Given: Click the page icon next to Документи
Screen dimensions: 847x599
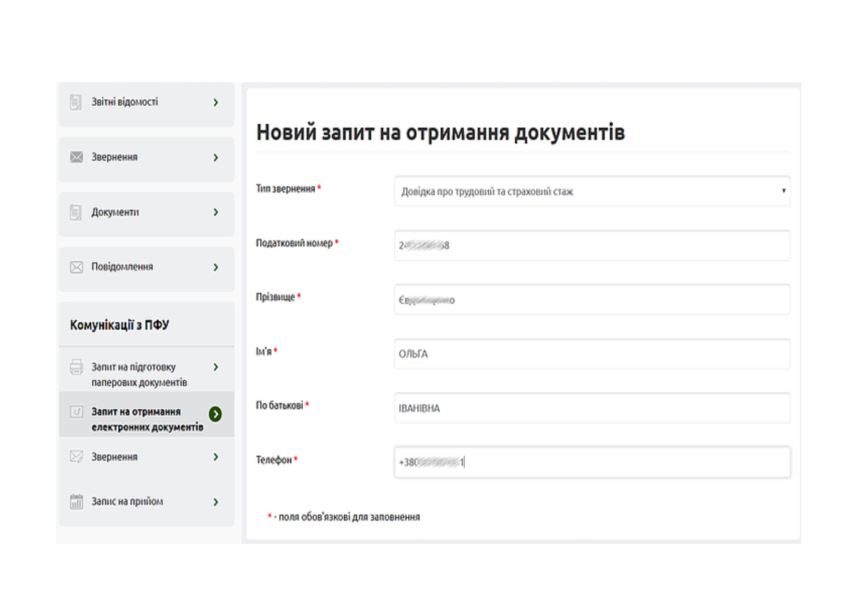Looking at the screenshot, I should (76, 212).
